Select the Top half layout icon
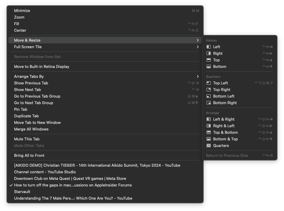 pos(209,60)
